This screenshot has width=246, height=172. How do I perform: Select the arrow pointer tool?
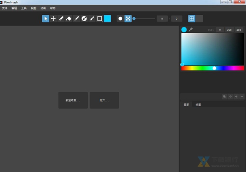coord(46,19)
